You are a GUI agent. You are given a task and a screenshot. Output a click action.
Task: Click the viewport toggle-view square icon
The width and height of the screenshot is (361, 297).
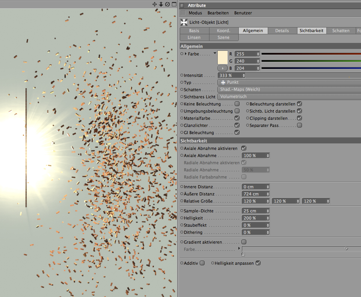(174, 4)
